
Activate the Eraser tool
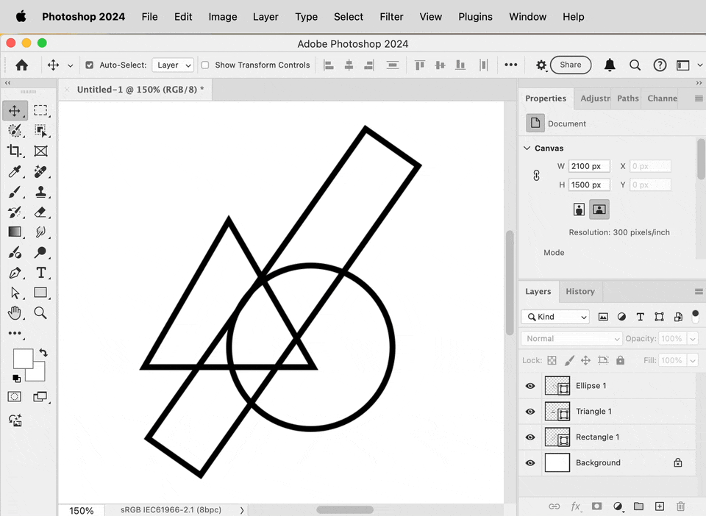click(x=40, y=212)
